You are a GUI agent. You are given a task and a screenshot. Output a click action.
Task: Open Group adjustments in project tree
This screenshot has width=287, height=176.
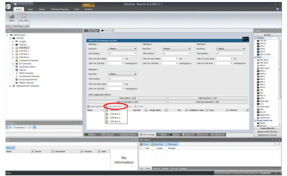pyautogui.click(x=28, y=79)
